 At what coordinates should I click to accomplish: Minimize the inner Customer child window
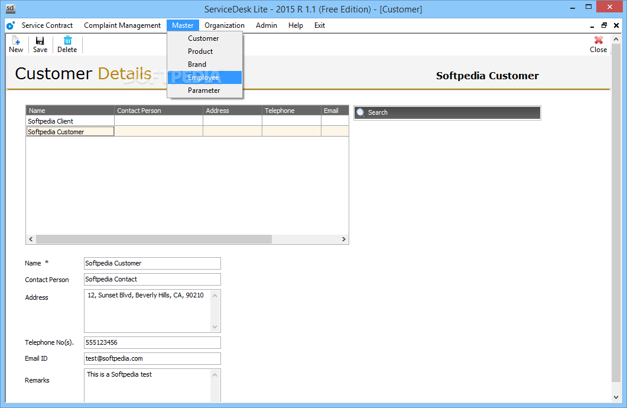(592, 26)
